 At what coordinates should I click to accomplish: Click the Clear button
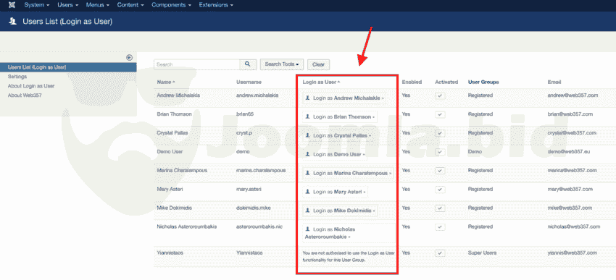(318, 64)
